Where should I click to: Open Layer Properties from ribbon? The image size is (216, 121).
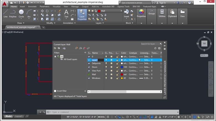82,15
